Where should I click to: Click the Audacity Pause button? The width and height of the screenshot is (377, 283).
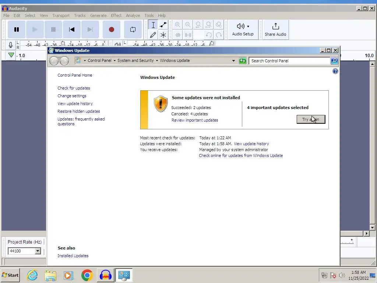16,29
